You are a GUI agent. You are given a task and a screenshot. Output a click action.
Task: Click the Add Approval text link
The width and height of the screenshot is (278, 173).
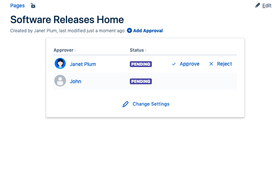click(x=148, y=31)
